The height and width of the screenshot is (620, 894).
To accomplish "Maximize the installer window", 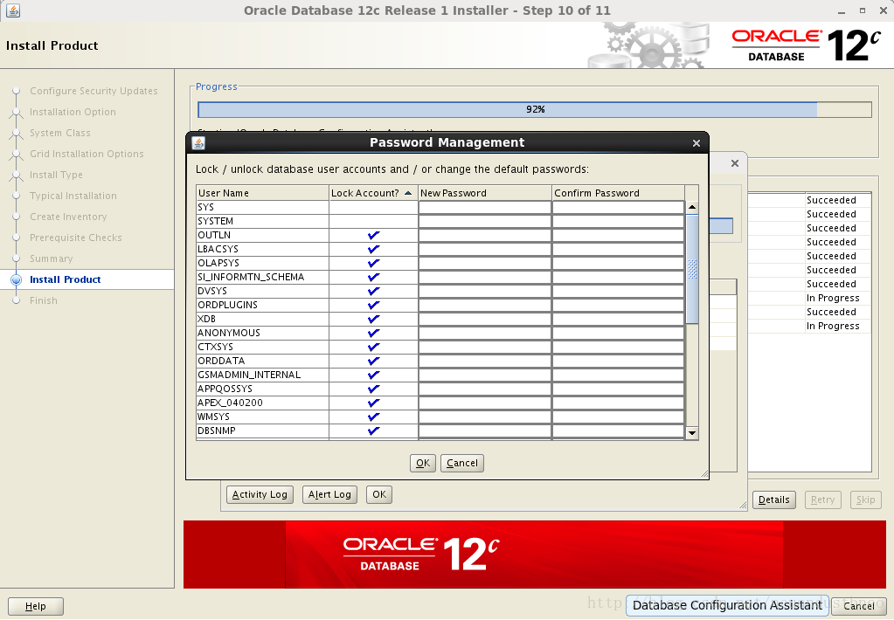I will 862,10.
